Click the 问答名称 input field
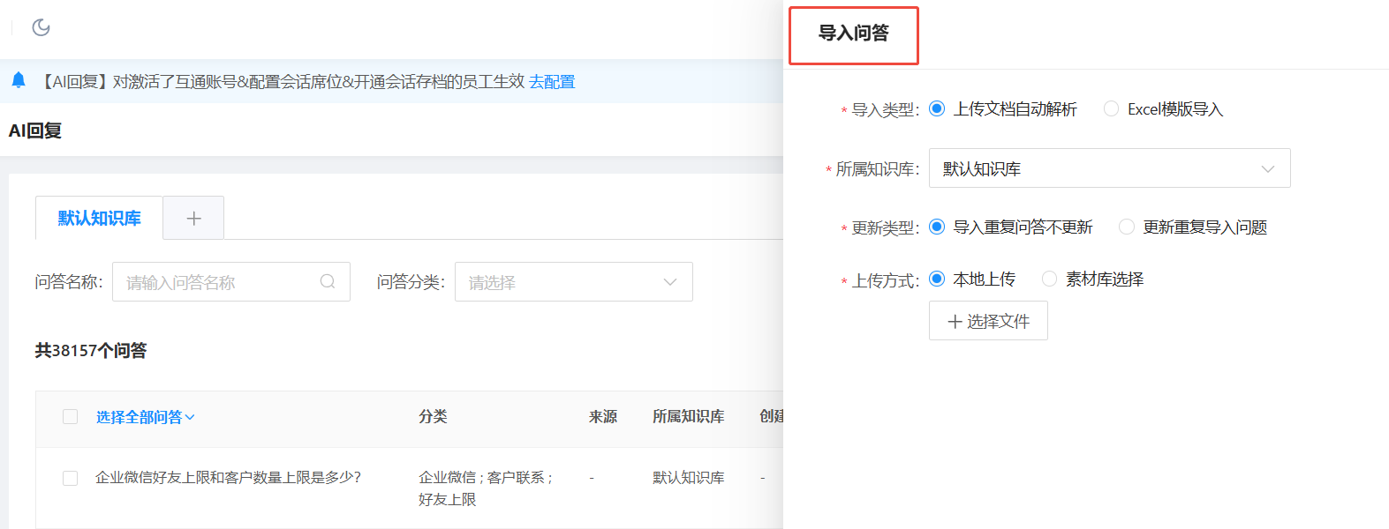1389x529 pixels. pyautogui.click(x=221, y=282)
